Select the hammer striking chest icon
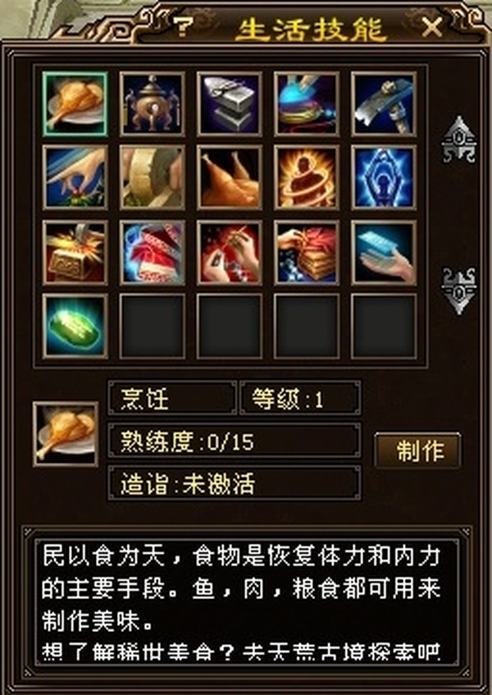 75,252
